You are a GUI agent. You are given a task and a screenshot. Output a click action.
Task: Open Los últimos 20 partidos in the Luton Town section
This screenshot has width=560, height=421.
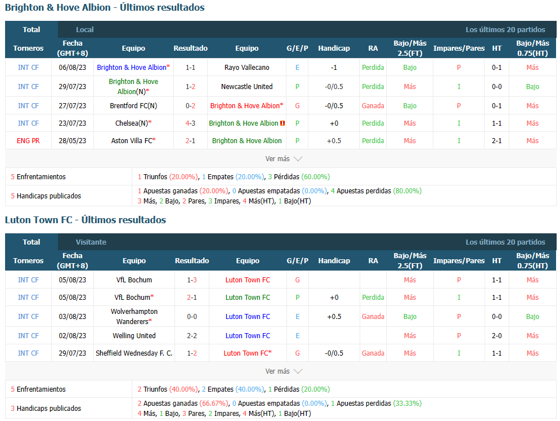tap(505, 242)
